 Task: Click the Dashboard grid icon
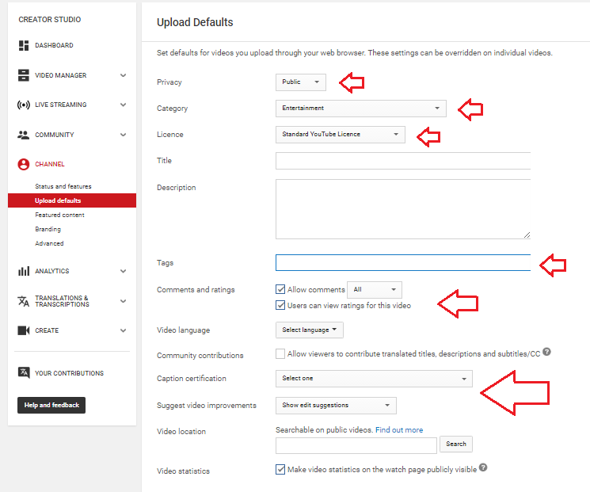click(x=24, y=45)
